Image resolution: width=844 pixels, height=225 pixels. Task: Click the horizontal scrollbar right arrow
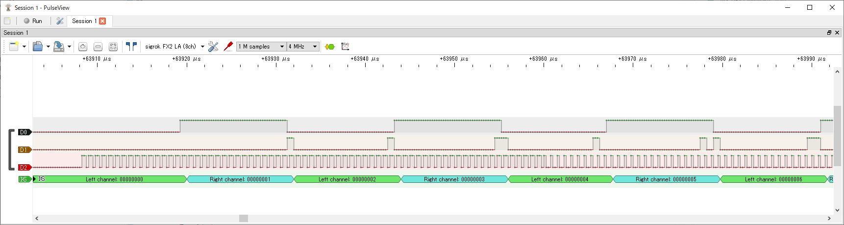(829, 218)
